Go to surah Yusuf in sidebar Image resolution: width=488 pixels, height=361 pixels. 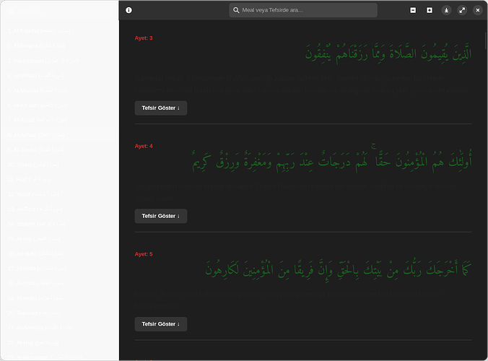(36, 193)
